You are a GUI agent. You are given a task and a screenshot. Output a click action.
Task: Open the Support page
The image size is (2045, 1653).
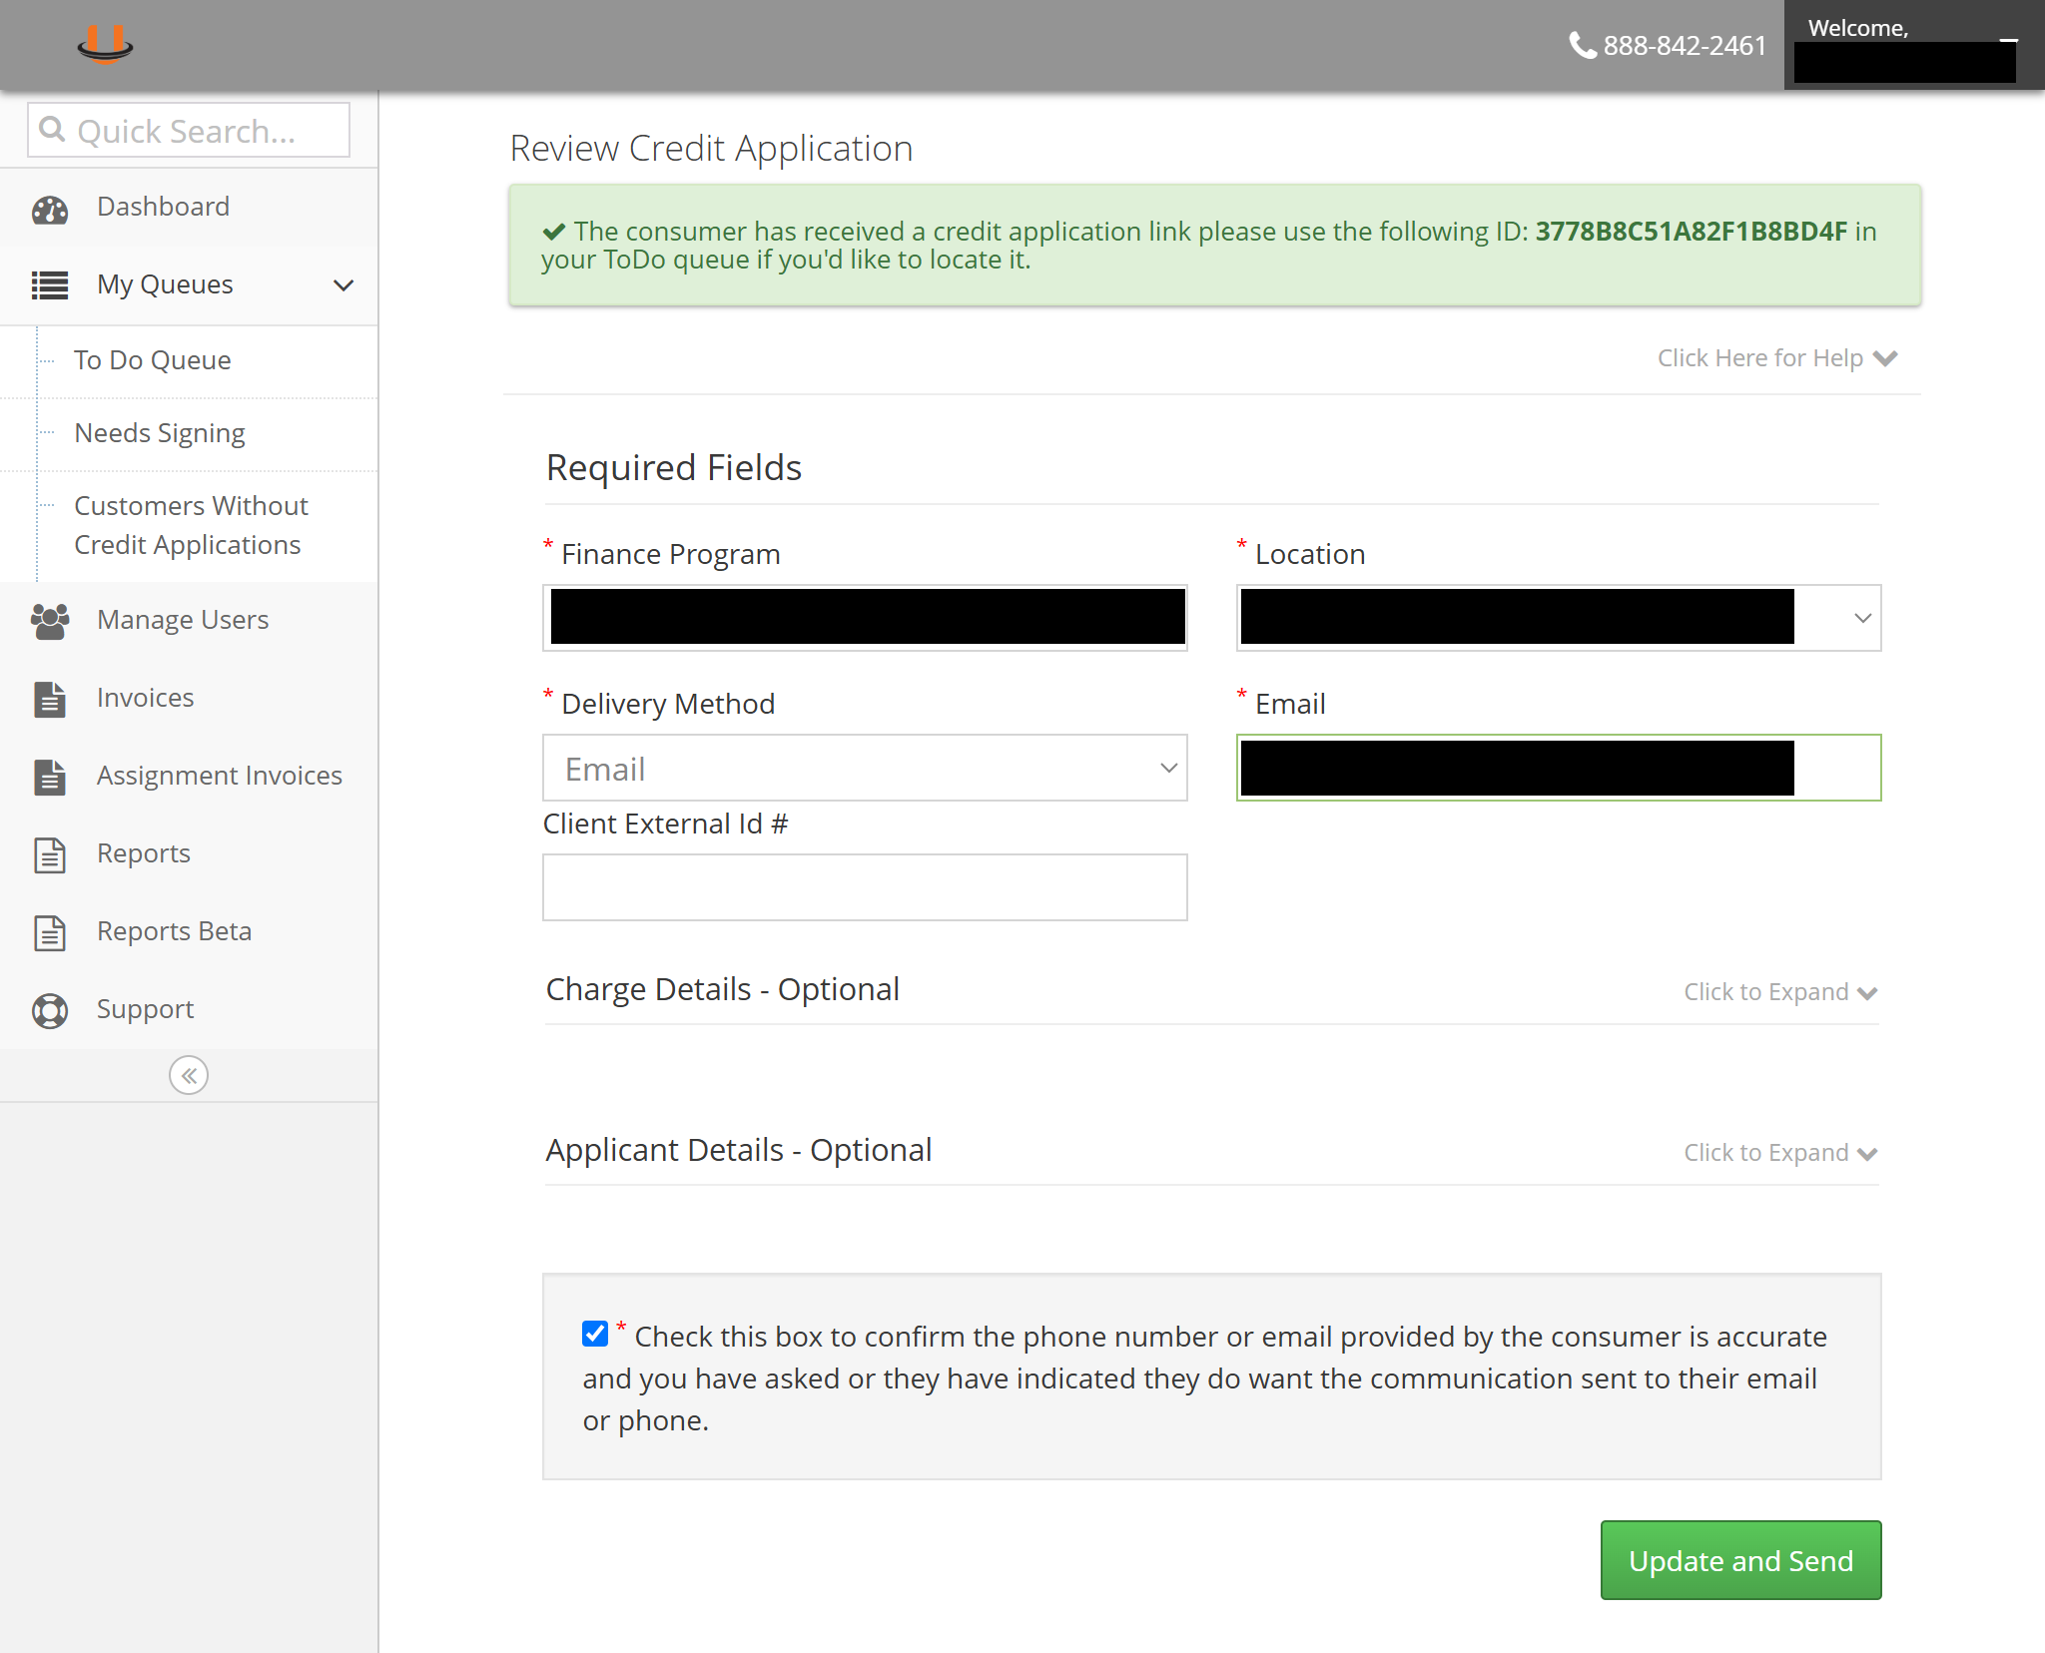pos(189,1009)
